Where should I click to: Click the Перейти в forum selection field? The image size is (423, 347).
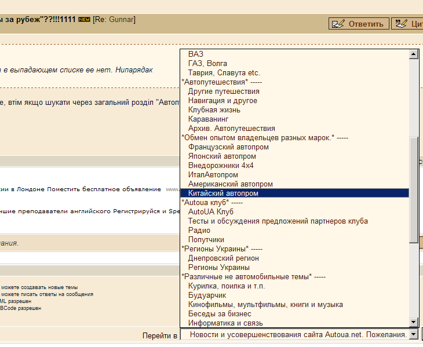(294, 335)
